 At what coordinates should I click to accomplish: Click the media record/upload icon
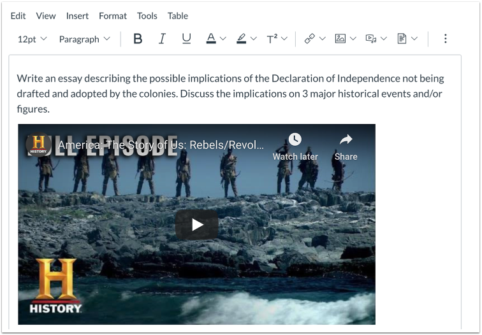click(x=370, y=39)
